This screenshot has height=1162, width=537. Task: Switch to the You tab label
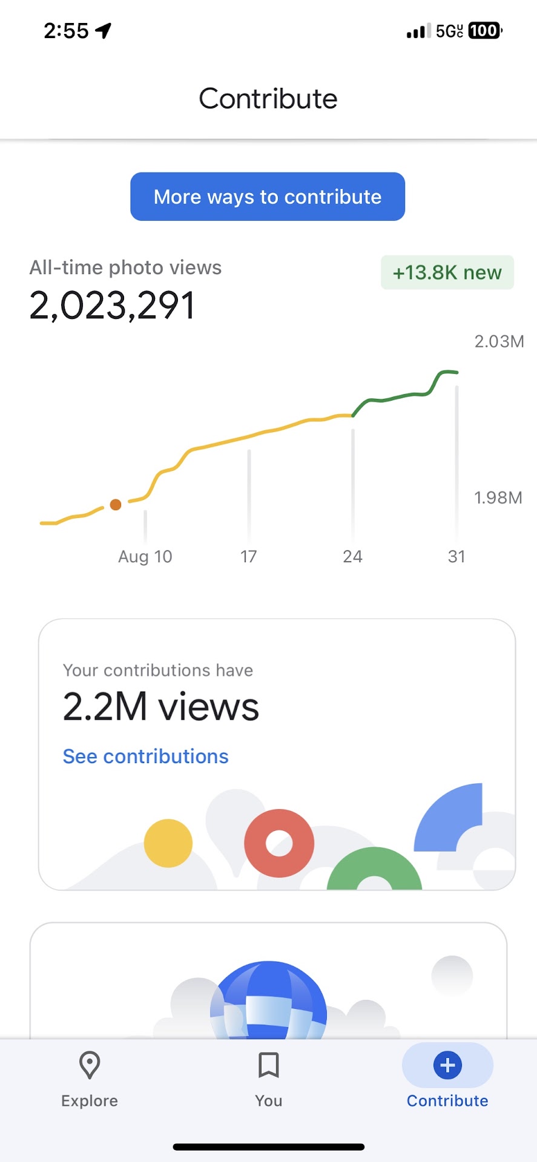(x=268, y=1101)
